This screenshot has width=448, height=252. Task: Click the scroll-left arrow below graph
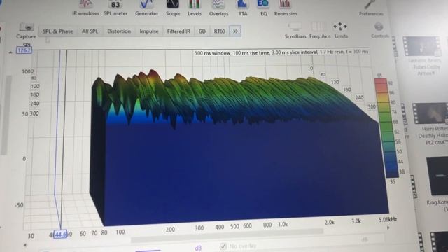(25, 245)
